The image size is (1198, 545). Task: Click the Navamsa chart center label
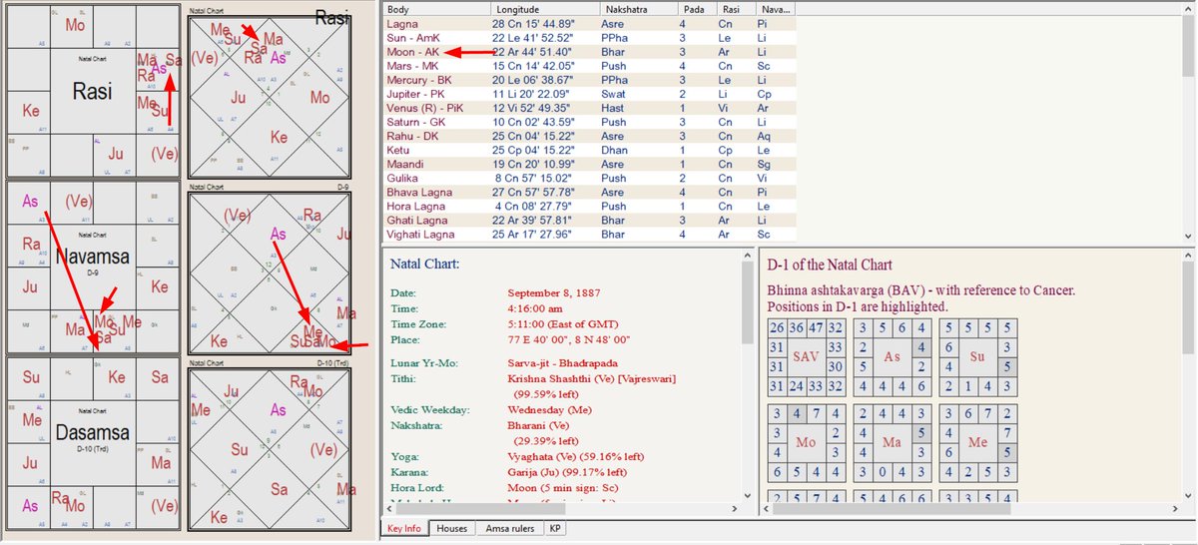coord(92,257)
